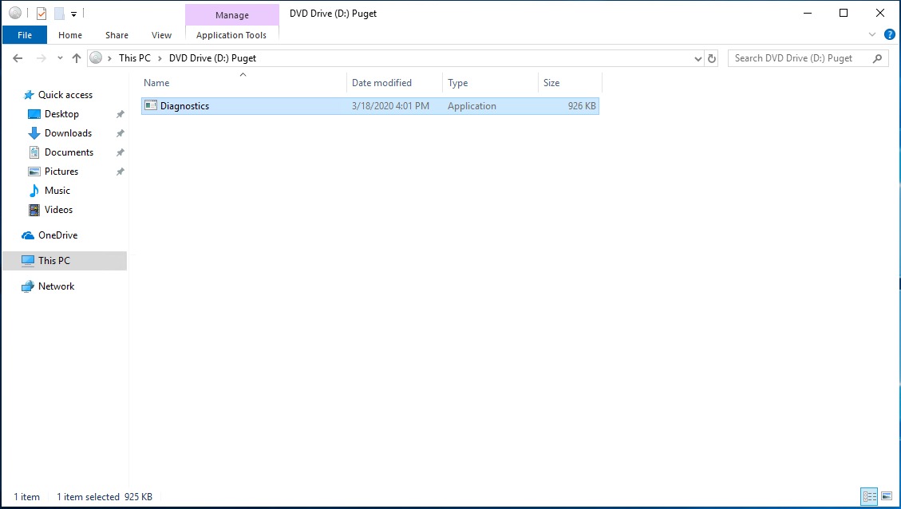Expand the ribbon with the chevron

click(872, 35)
